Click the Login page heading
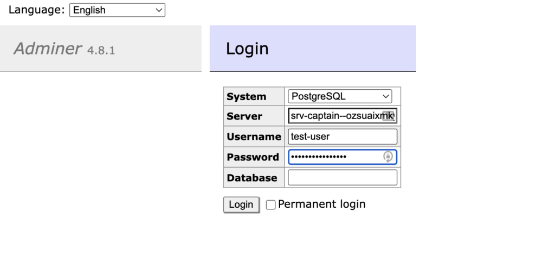The width and height of the screenshot is (555, 278). click(x=247, y=49)
